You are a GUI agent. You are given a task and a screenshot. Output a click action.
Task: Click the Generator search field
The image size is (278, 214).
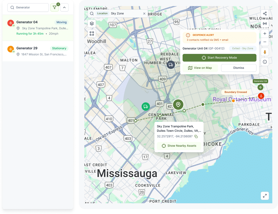28,8
